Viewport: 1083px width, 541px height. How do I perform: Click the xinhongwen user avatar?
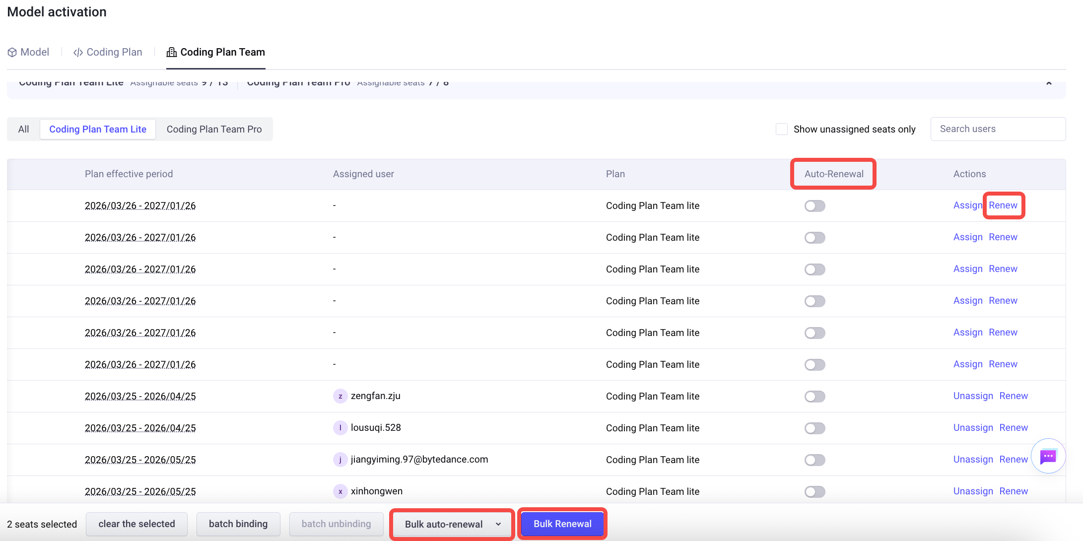340,491
